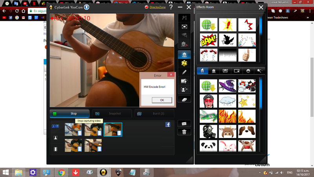
Task: Show only photos in the media library
Action: pyautogui.click(x=55, y=138)
